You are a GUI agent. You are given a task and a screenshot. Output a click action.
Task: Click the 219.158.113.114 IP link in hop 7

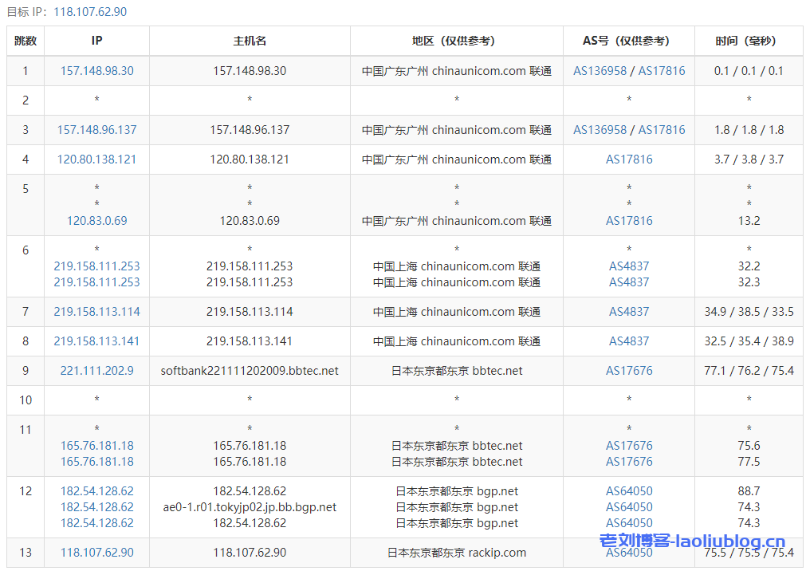[96, 311]
